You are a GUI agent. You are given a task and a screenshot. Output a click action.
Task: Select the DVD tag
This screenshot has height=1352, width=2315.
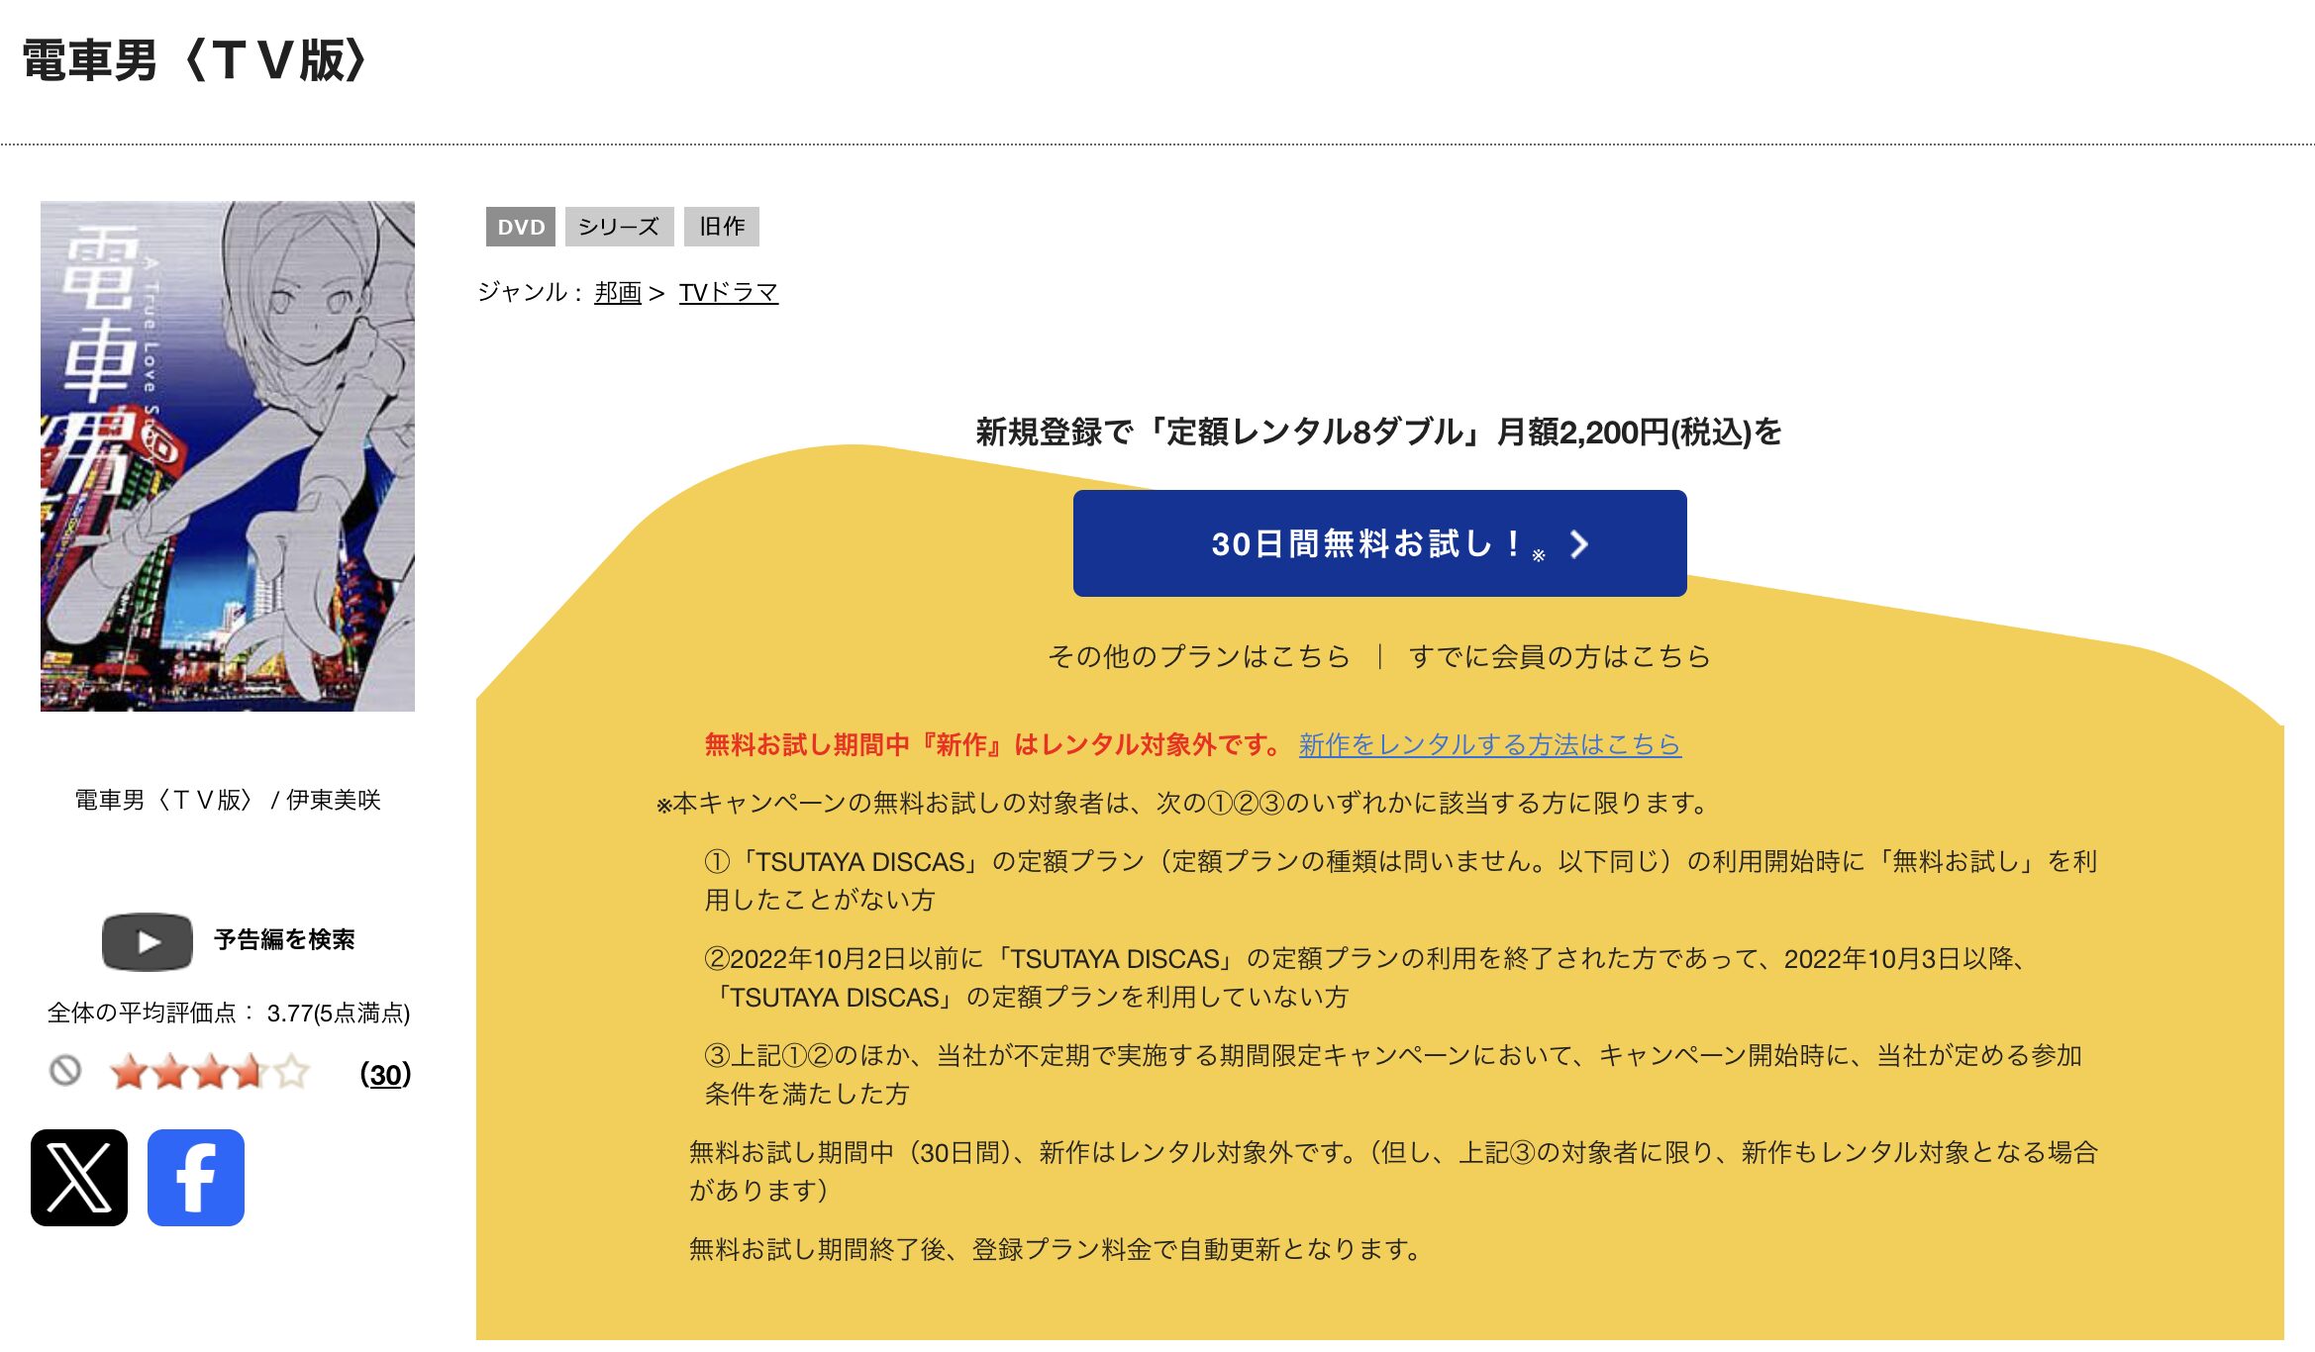tap(522, 226)
